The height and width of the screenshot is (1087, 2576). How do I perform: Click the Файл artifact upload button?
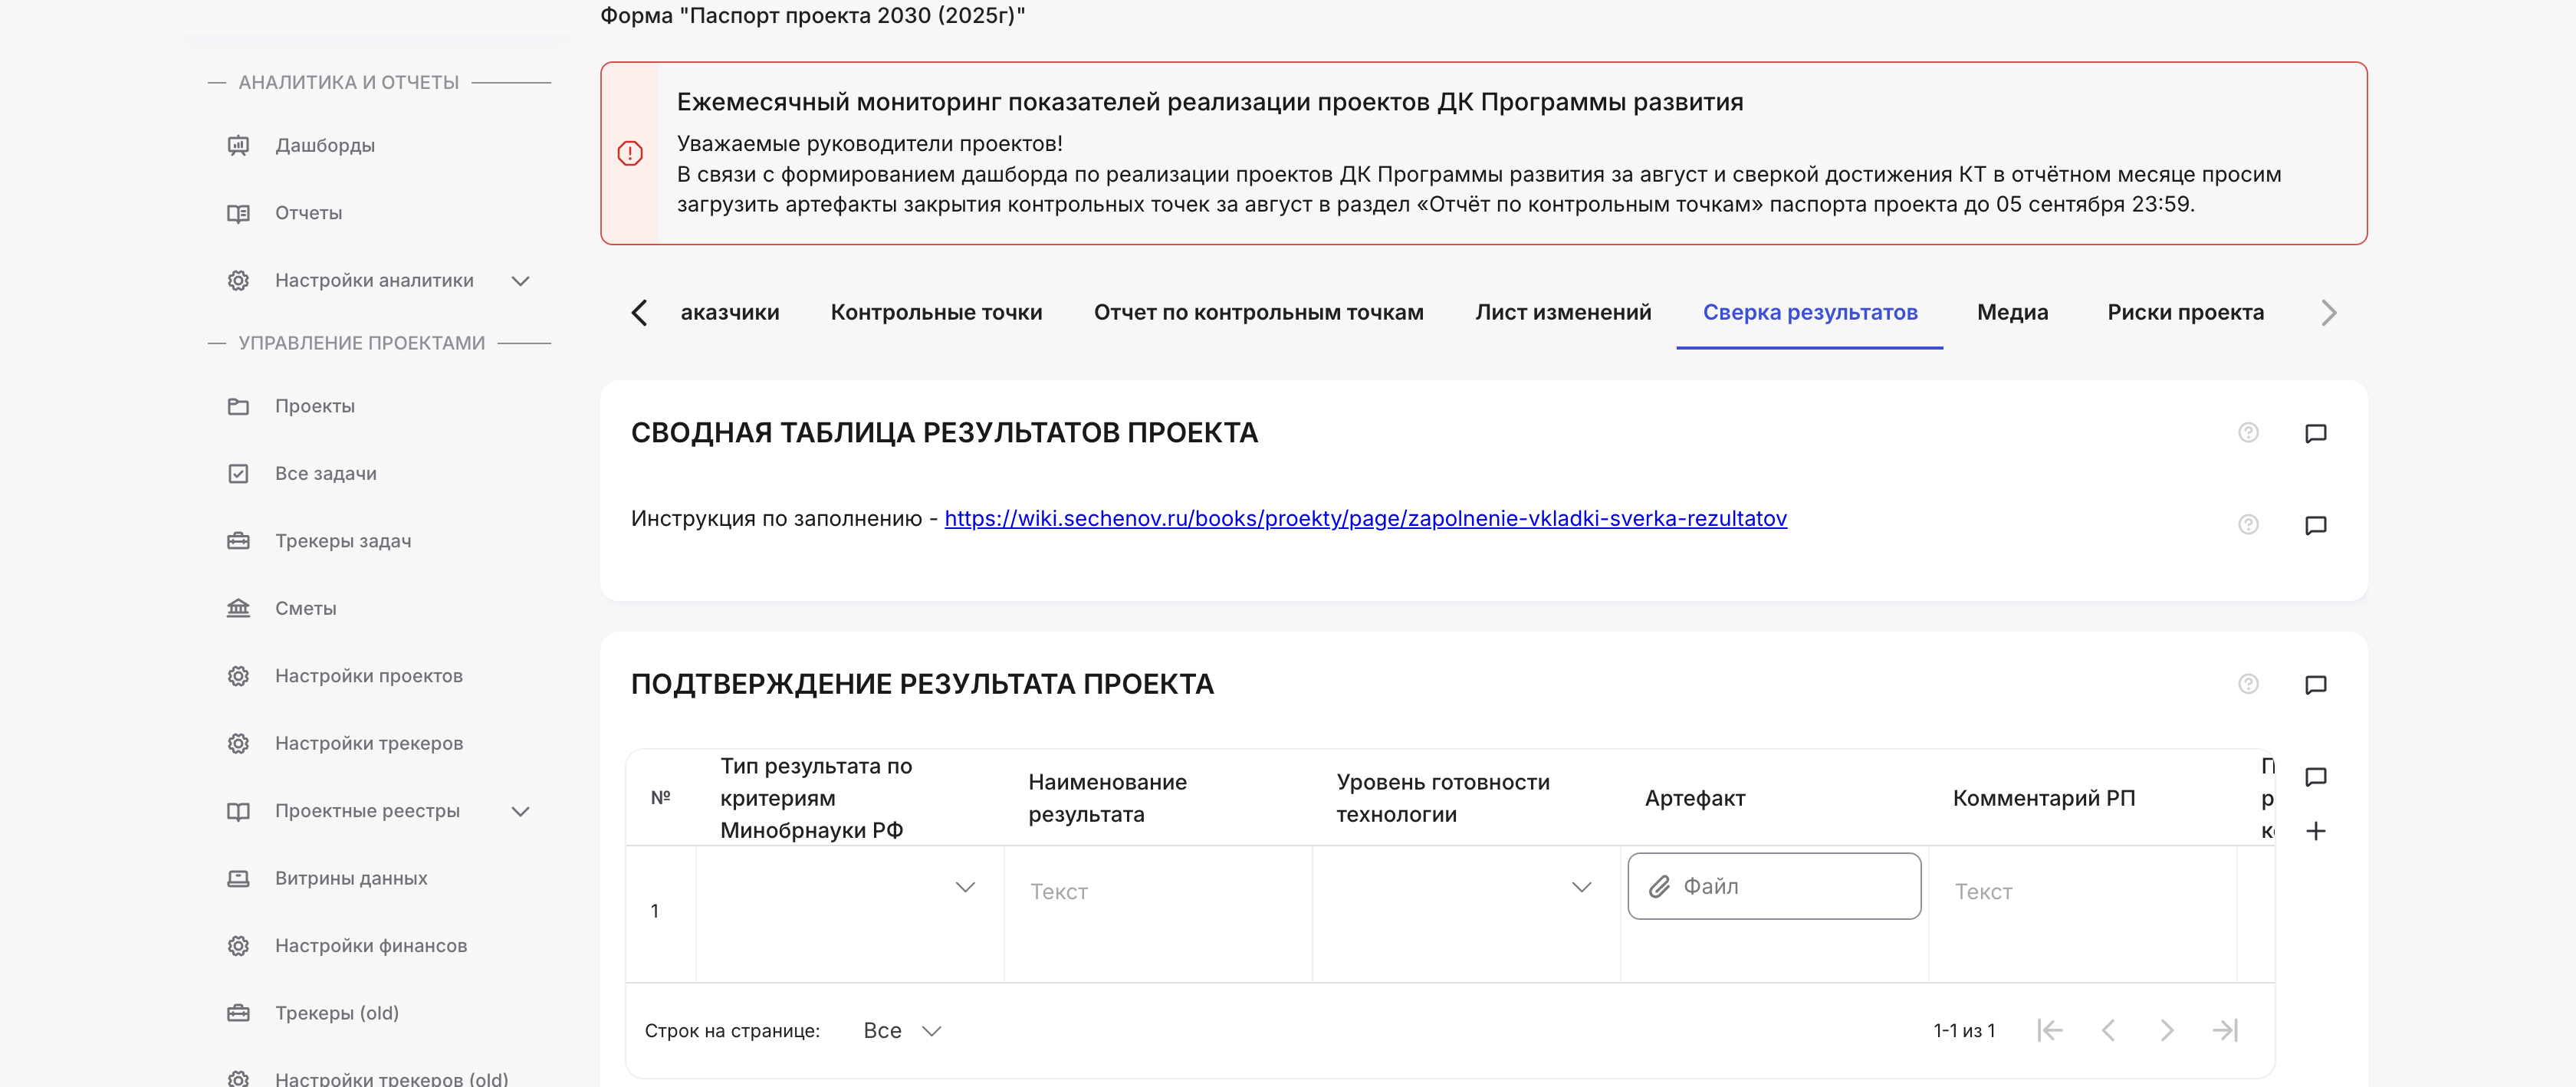[x=1773, y=886]
